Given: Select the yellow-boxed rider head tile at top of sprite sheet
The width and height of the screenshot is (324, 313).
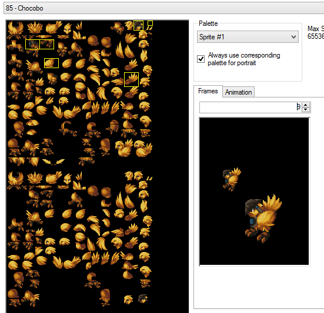Looking at the screenshot, I should (138, 25).
